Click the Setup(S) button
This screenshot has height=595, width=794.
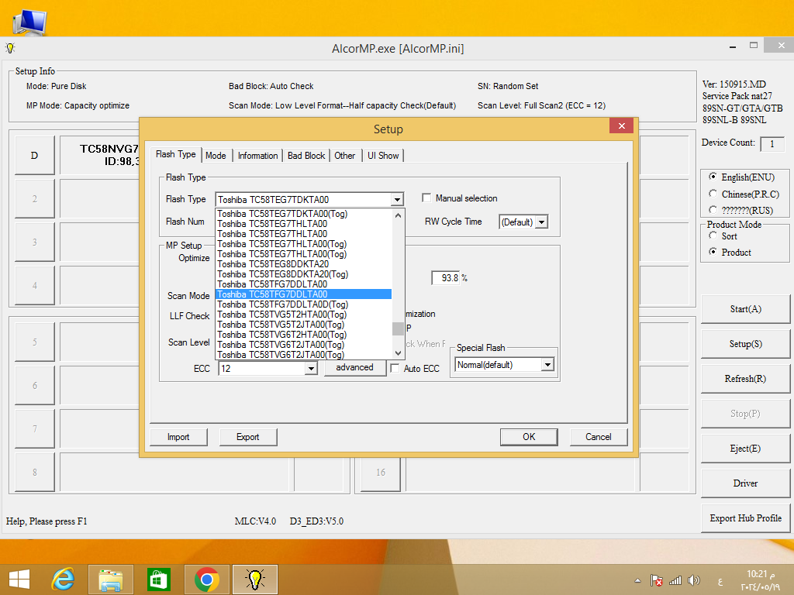[x=745, y=344]
